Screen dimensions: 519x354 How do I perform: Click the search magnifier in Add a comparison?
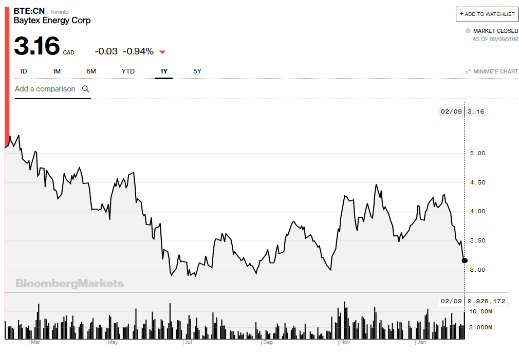[x=85, y=89]
